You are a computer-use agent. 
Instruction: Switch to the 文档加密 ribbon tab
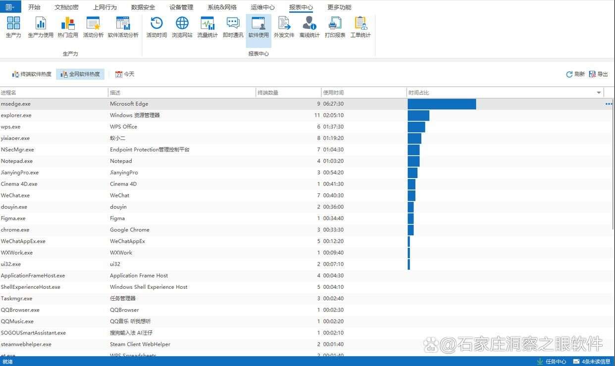[x=66, y=7]
